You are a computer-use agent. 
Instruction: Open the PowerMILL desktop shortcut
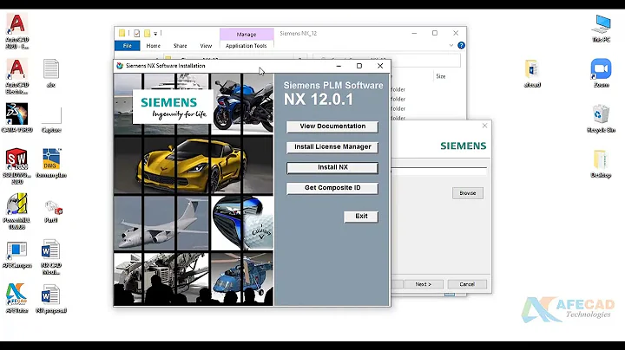[x=17, y=211]
